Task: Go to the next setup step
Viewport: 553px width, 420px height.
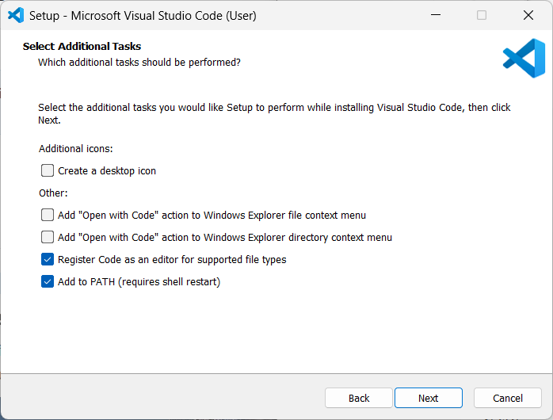Action: tap(429, 398)
